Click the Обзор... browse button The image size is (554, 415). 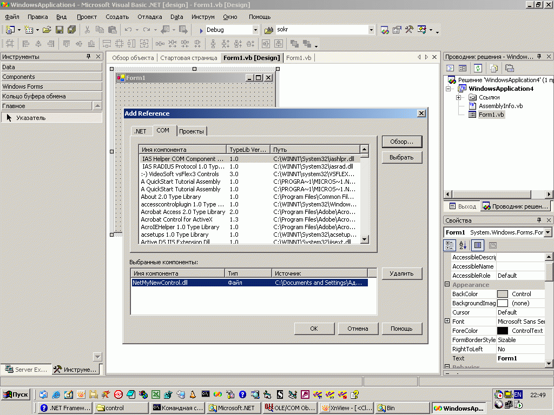pyautogui.click(x=402, y=142)
